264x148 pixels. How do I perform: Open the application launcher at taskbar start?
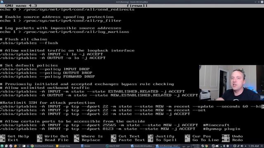click(2, 146)
